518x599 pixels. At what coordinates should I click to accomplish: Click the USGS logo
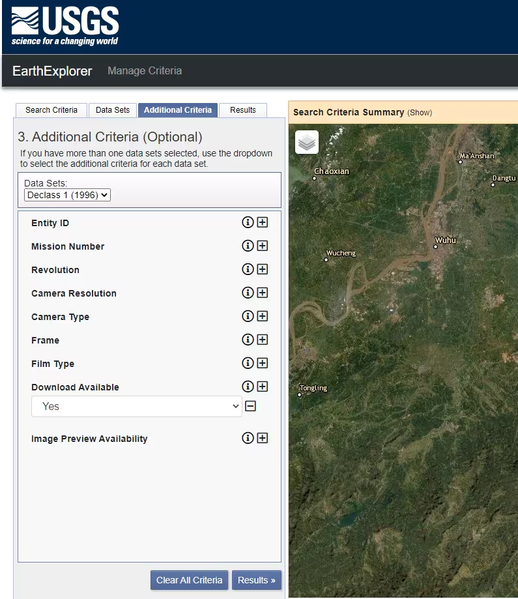pyautogui.click(x=65, y=27)
